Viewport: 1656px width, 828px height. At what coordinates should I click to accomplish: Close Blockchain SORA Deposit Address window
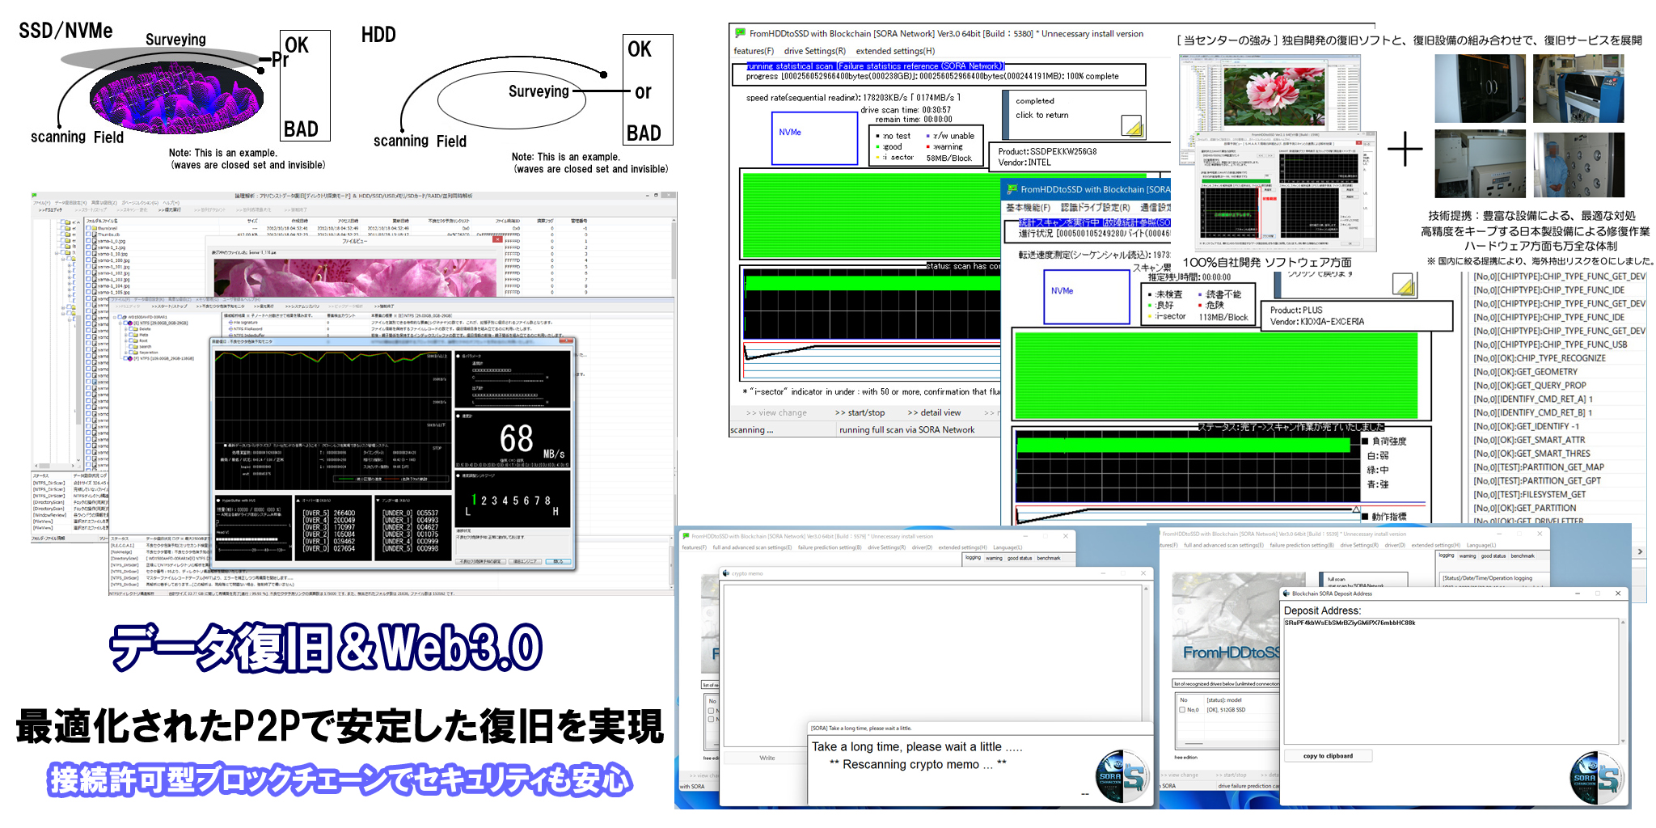[x=1617, y=594]
